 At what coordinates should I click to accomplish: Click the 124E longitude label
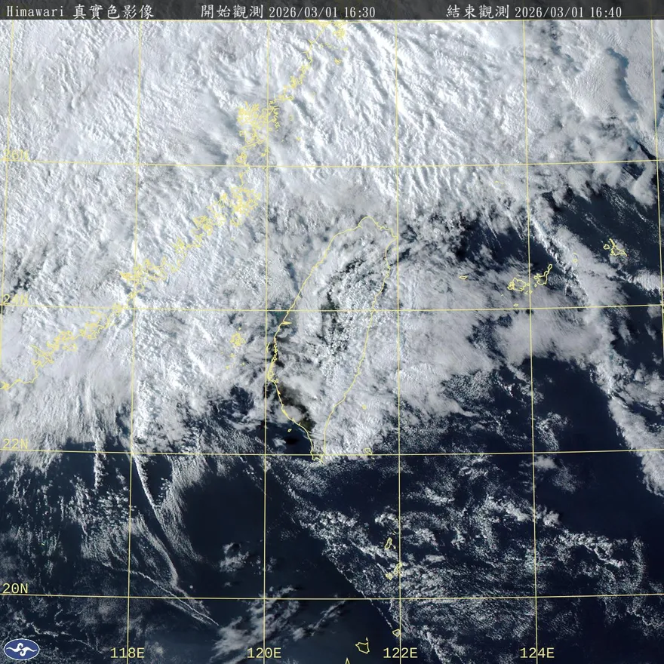(x=536, y=653)
